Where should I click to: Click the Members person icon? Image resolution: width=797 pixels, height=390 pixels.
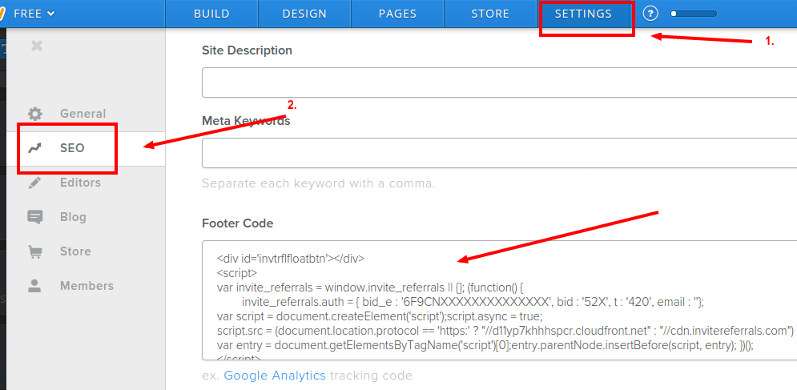coord(35,286)
